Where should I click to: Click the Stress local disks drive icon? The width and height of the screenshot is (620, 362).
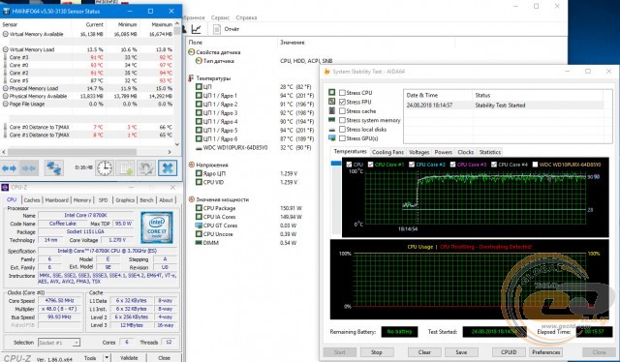pyautogui.click(x=331, y=130)
